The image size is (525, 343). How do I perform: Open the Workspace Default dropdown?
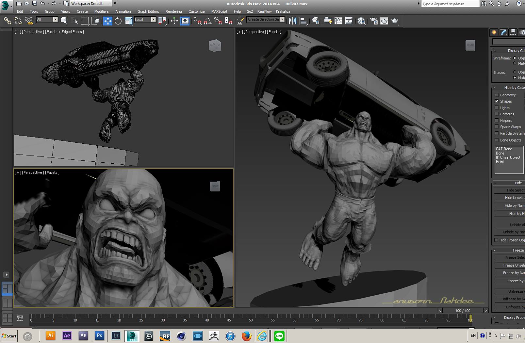(x=91, y=4)
